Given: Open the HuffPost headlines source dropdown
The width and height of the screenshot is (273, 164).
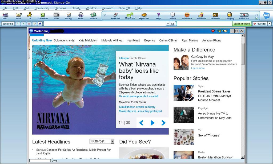Looking at the screenshot, I should (x=112, y=141).
